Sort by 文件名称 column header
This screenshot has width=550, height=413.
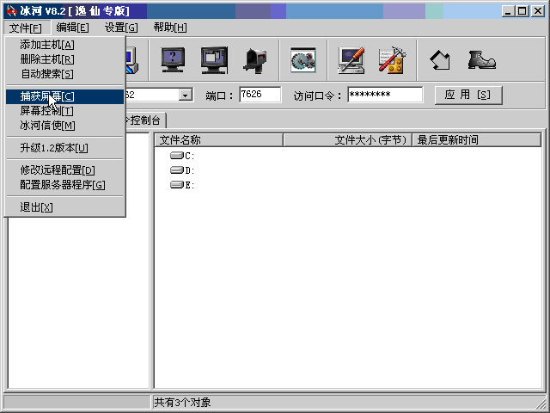[218, 139]
